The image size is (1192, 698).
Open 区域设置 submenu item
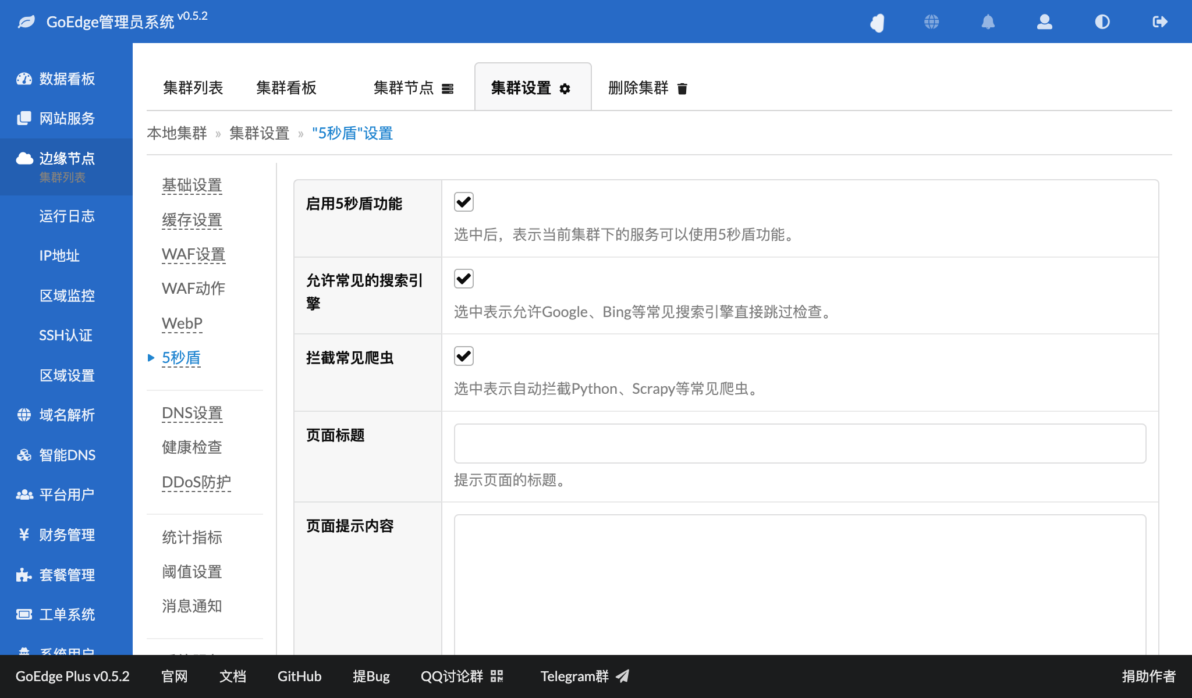(66, 375)
